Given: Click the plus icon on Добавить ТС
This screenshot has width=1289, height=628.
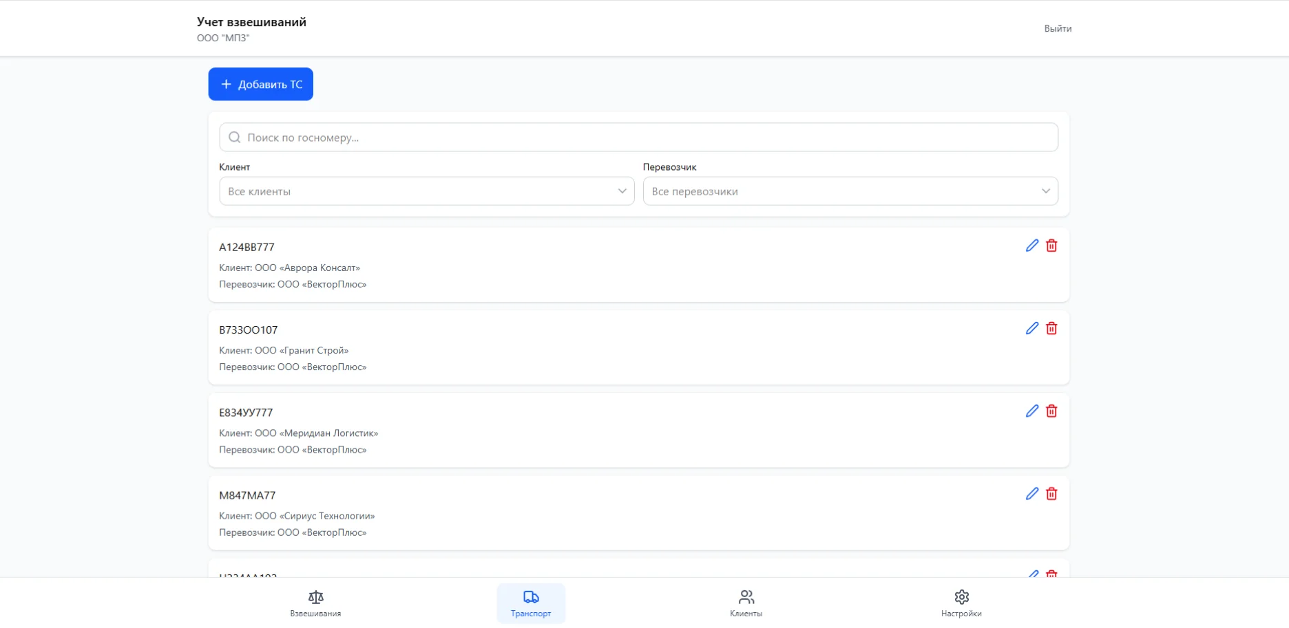Looking at the screenshot, I should pos(226,84).
